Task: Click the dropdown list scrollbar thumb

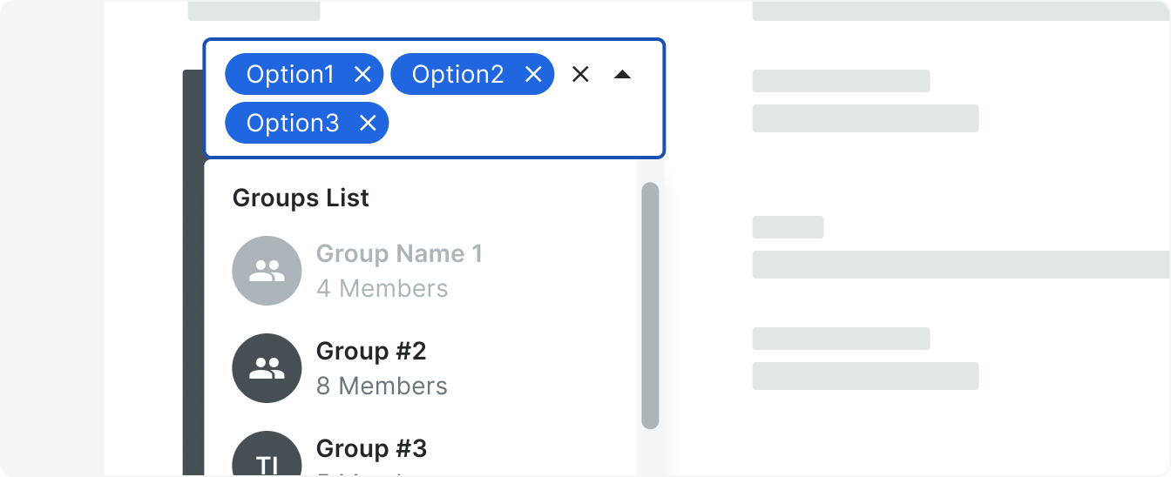Action: (650, 306)
